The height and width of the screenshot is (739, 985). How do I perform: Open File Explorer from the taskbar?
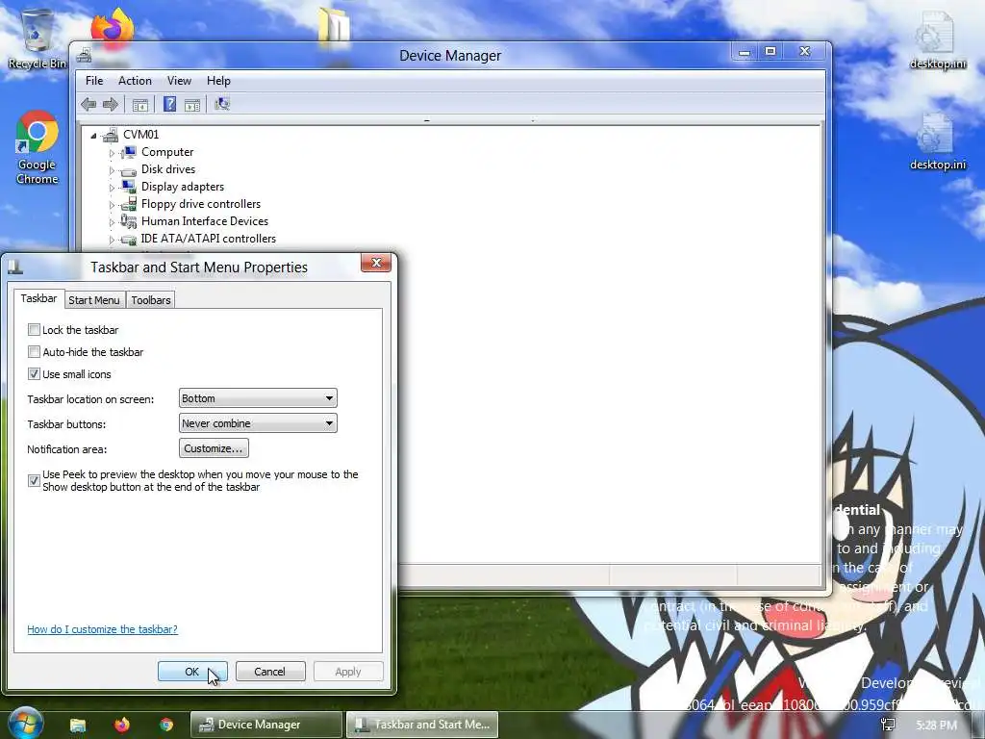pyautogui.click(x=78, y=725)
